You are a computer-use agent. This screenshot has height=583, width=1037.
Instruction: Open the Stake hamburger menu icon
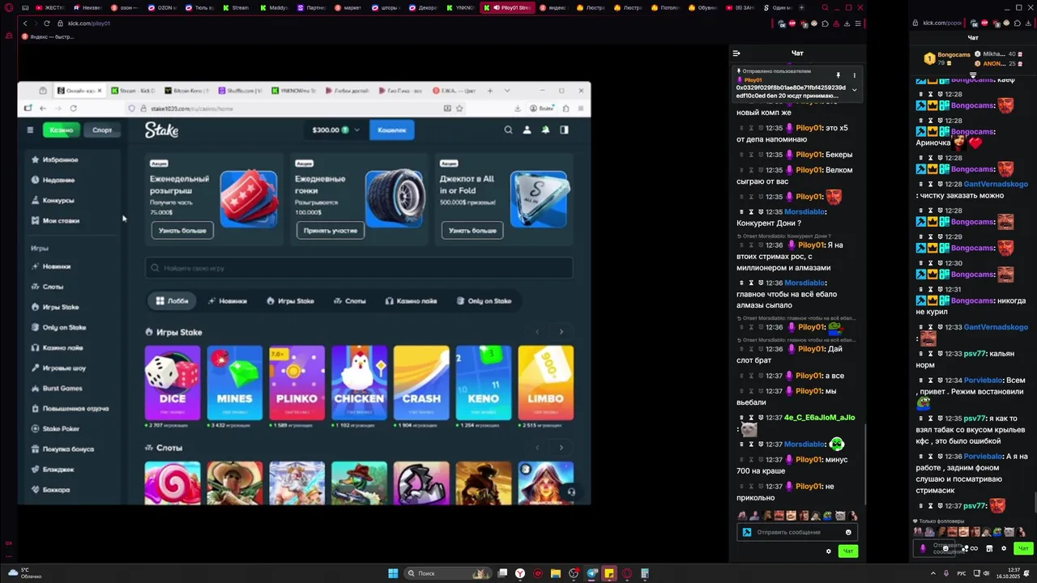tap(30, 130)
